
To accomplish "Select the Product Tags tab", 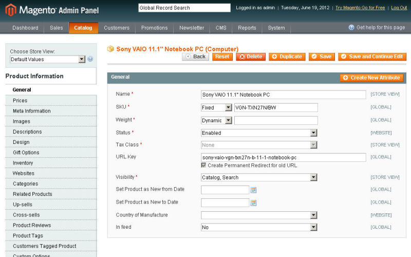I will (x=51, y=235).
